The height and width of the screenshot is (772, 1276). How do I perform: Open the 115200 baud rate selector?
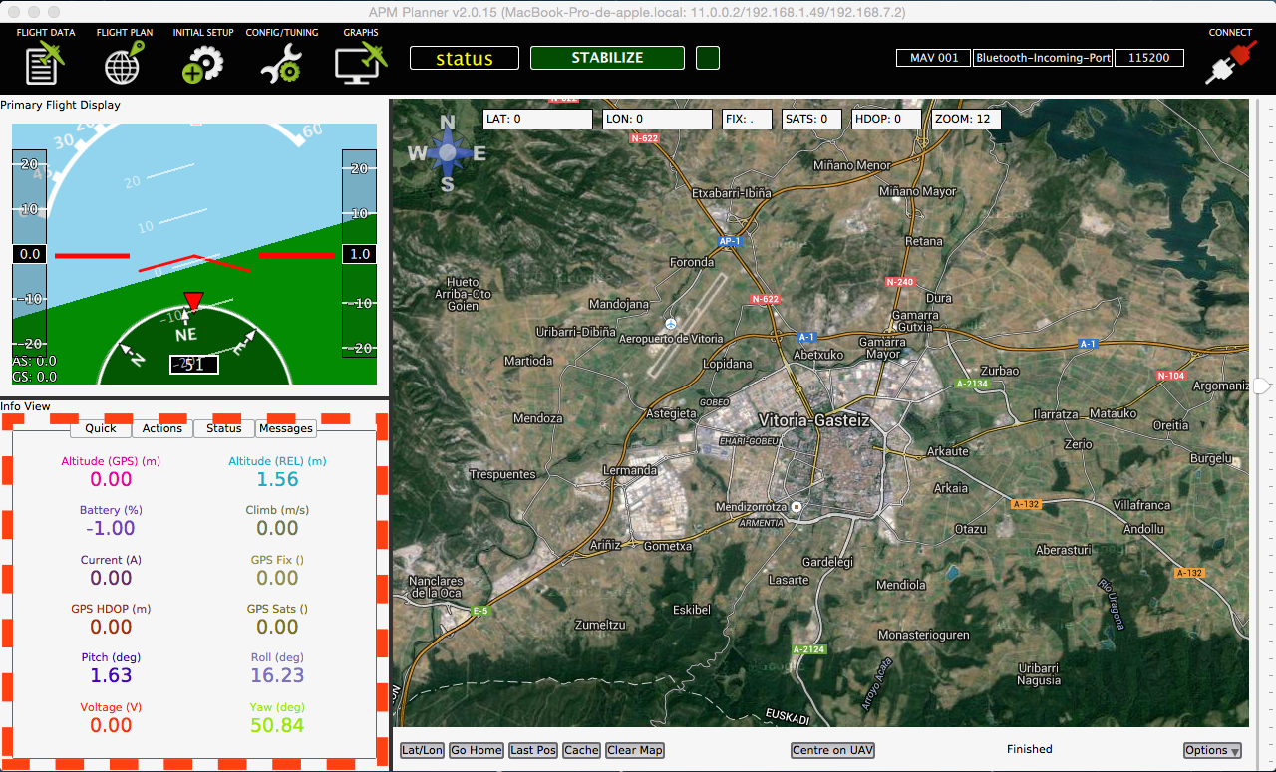1148,58
